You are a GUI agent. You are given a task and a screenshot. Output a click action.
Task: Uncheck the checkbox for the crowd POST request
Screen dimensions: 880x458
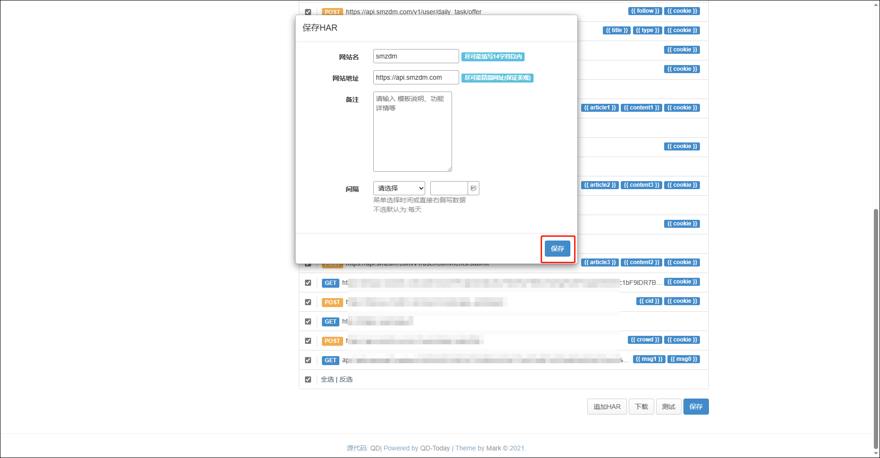coord(308,341)
